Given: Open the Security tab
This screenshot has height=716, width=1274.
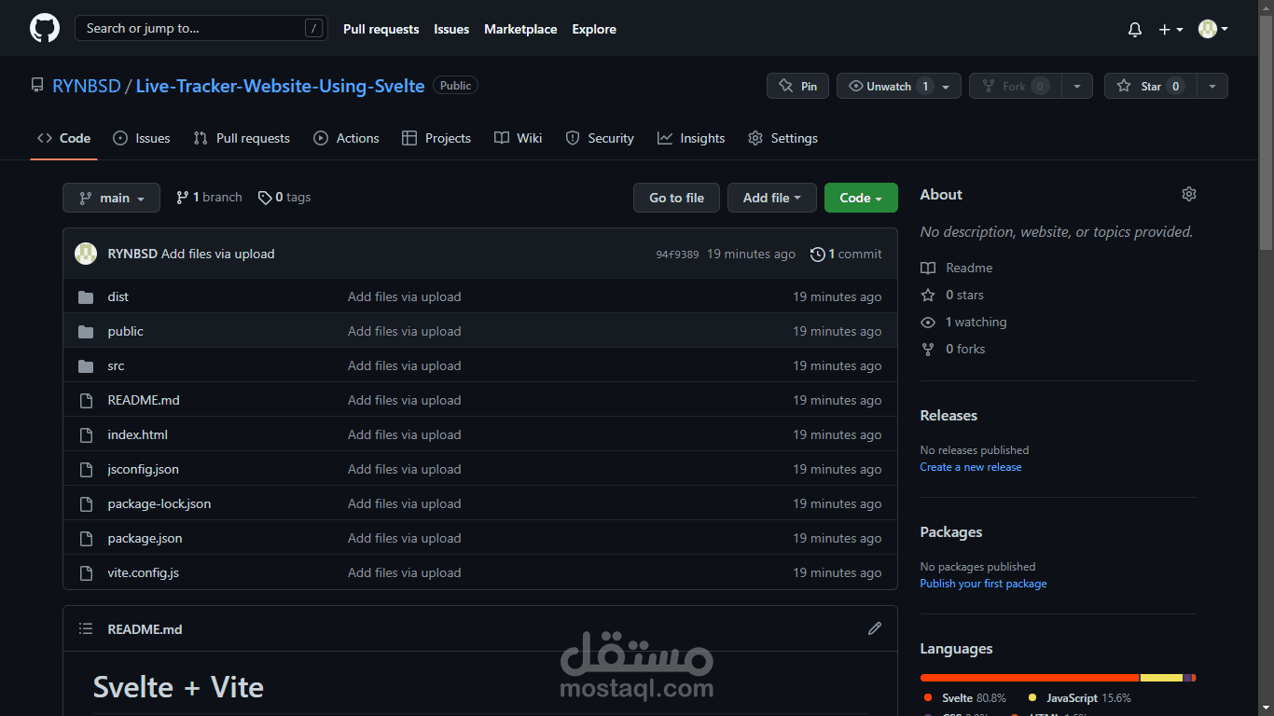Looking at the screenshot, I should tap(600, 138).
